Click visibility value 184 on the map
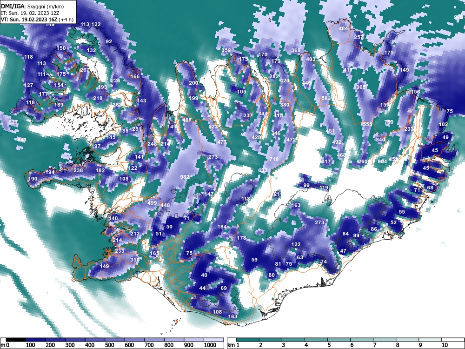Screen dimensions: 465x349 tap(222, 227)
